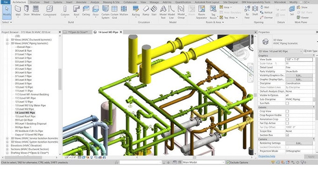
Task: Activate the Curtain Grid tool
Action: 115,12
